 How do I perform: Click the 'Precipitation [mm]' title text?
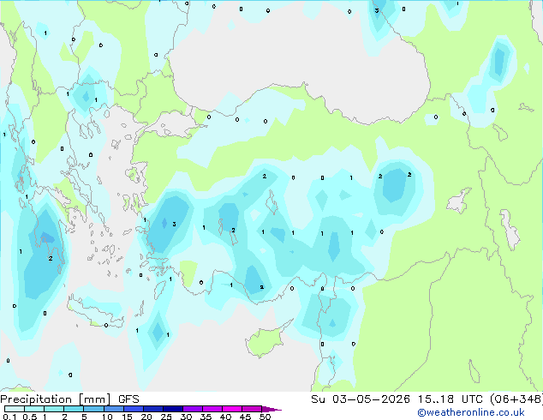pyautogui.click(x=56, y=399)
